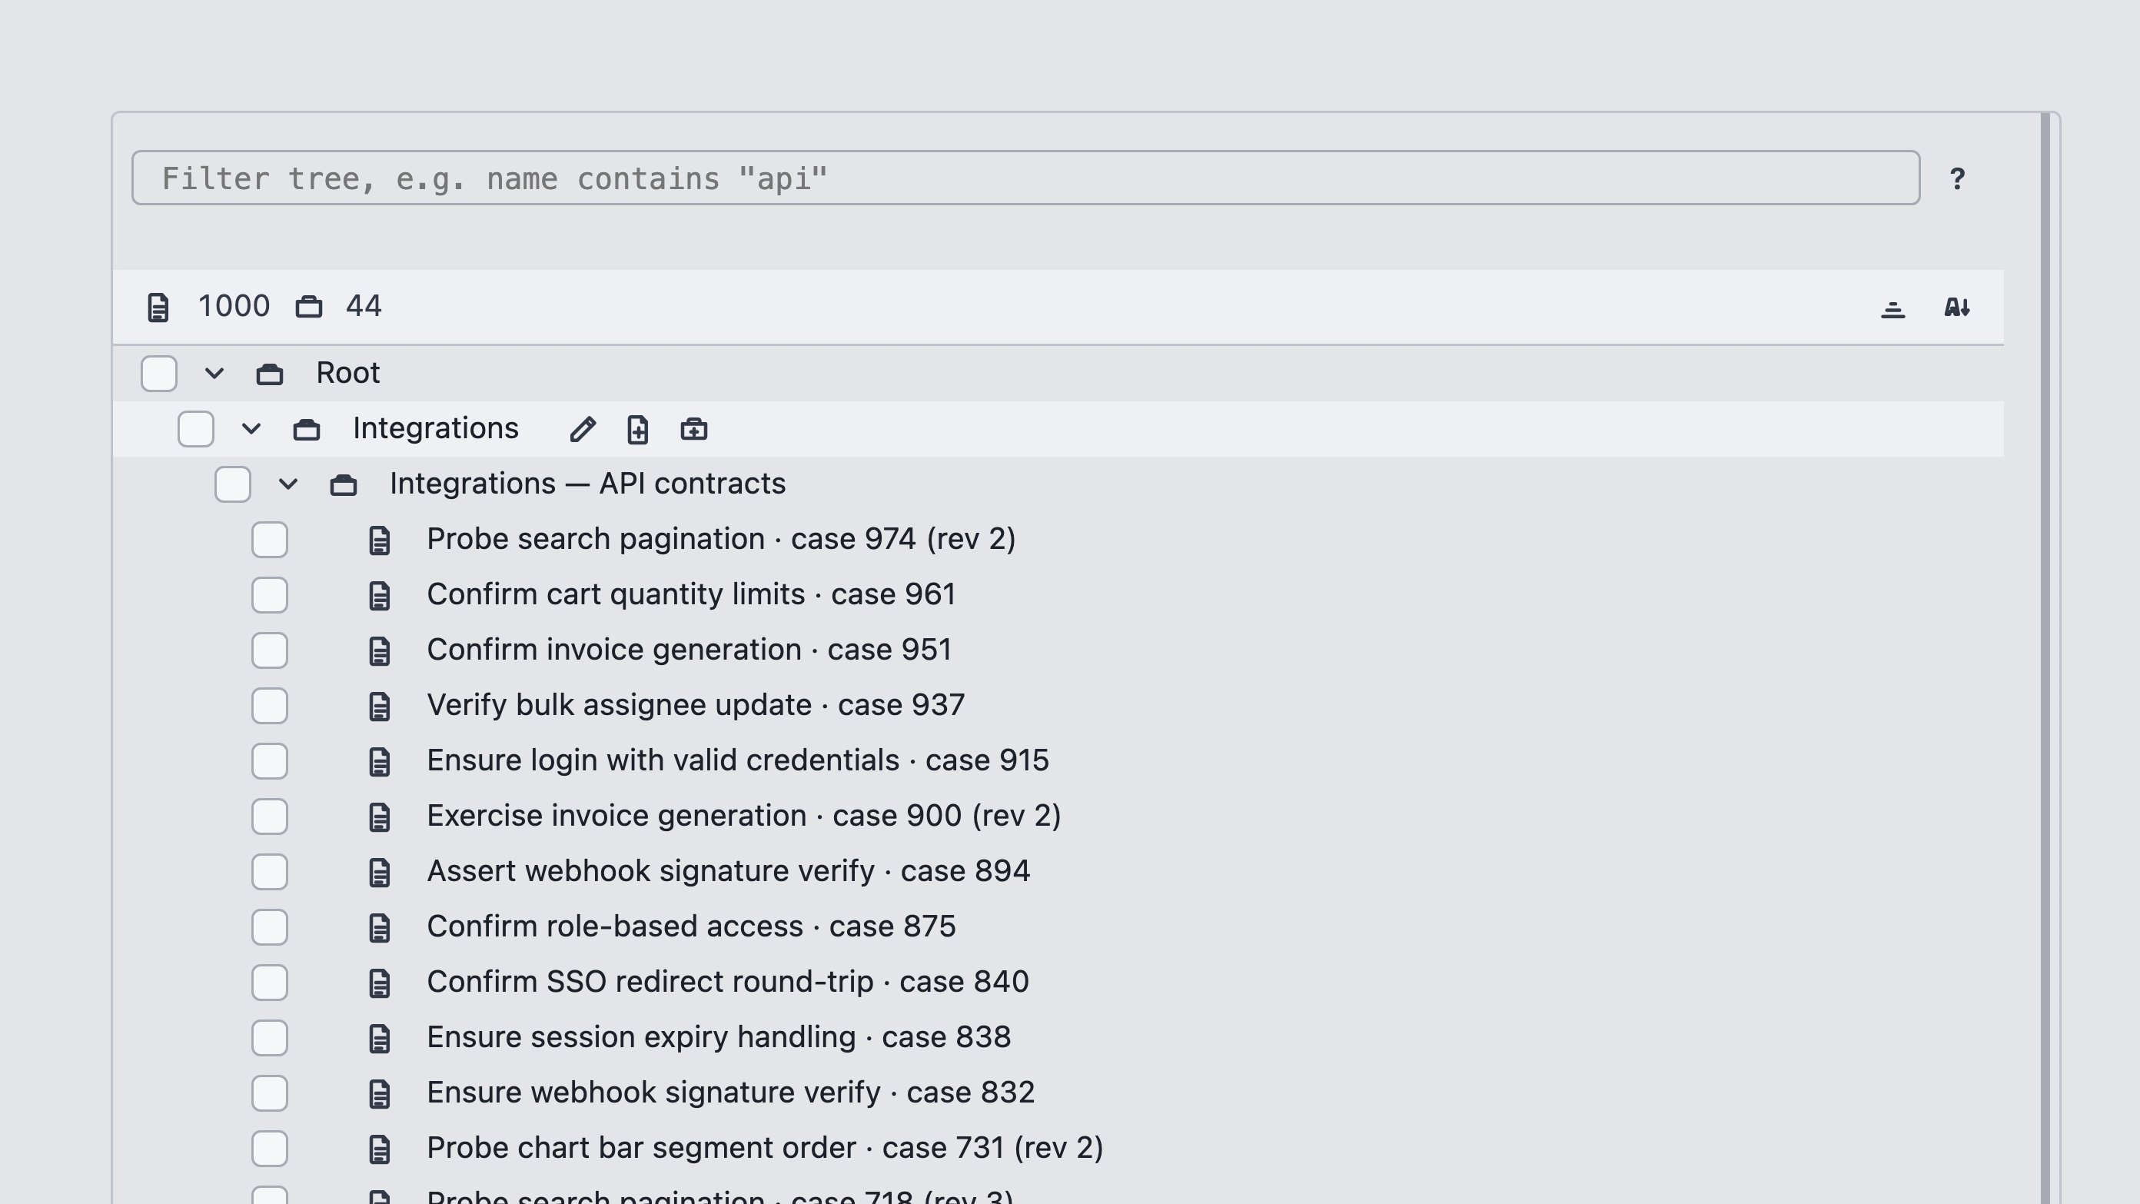
Task: Select Assert webhook signature verify case 894
Action: (728, 872)
